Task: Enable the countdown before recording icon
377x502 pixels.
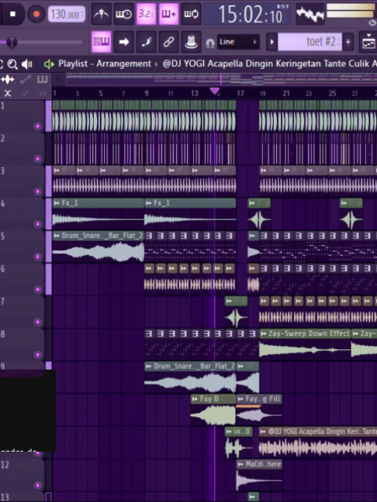Action: (123, 14)
